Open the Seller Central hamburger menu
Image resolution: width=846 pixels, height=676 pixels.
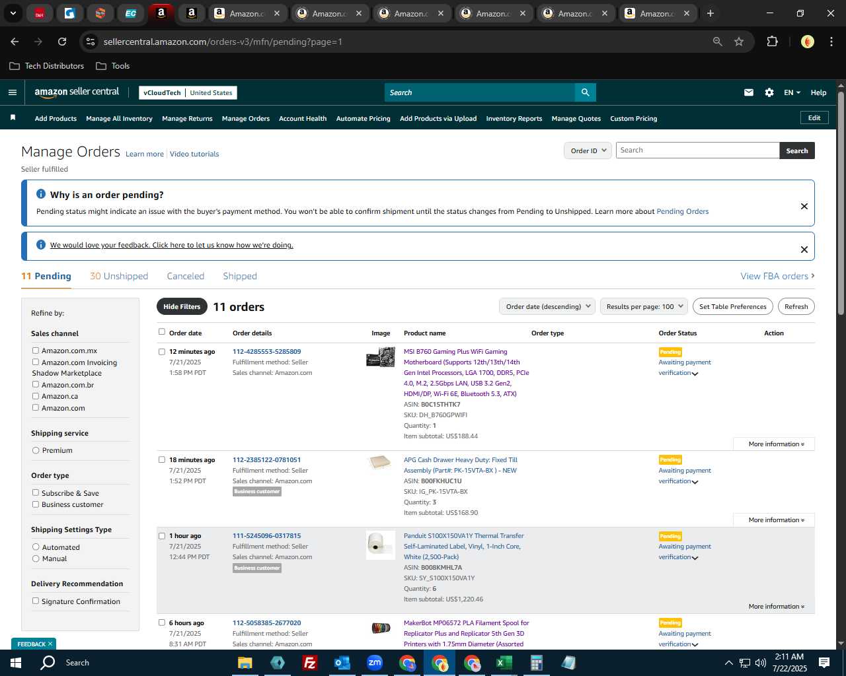tap(12, 92)
